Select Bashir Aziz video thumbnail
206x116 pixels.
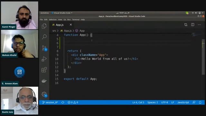point(20,101)
